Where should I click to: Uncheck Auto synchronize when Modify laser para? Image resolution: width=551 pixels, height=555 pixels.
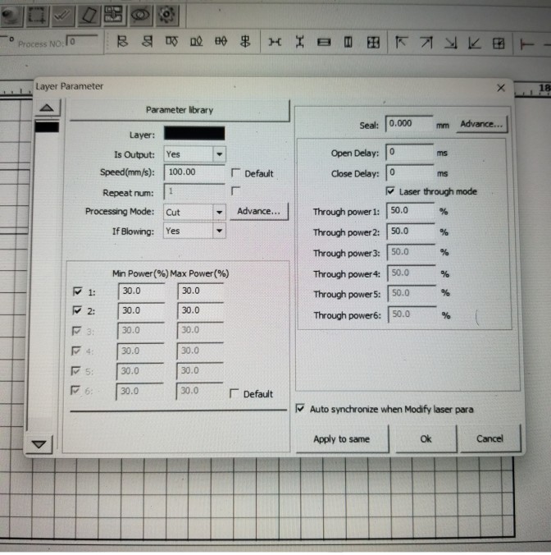[300, 409]
